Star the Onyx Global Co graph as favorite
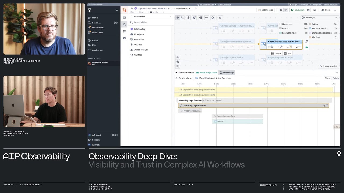Image resolution: width=344 pixels, height=193 pixels. click(196, 8)
